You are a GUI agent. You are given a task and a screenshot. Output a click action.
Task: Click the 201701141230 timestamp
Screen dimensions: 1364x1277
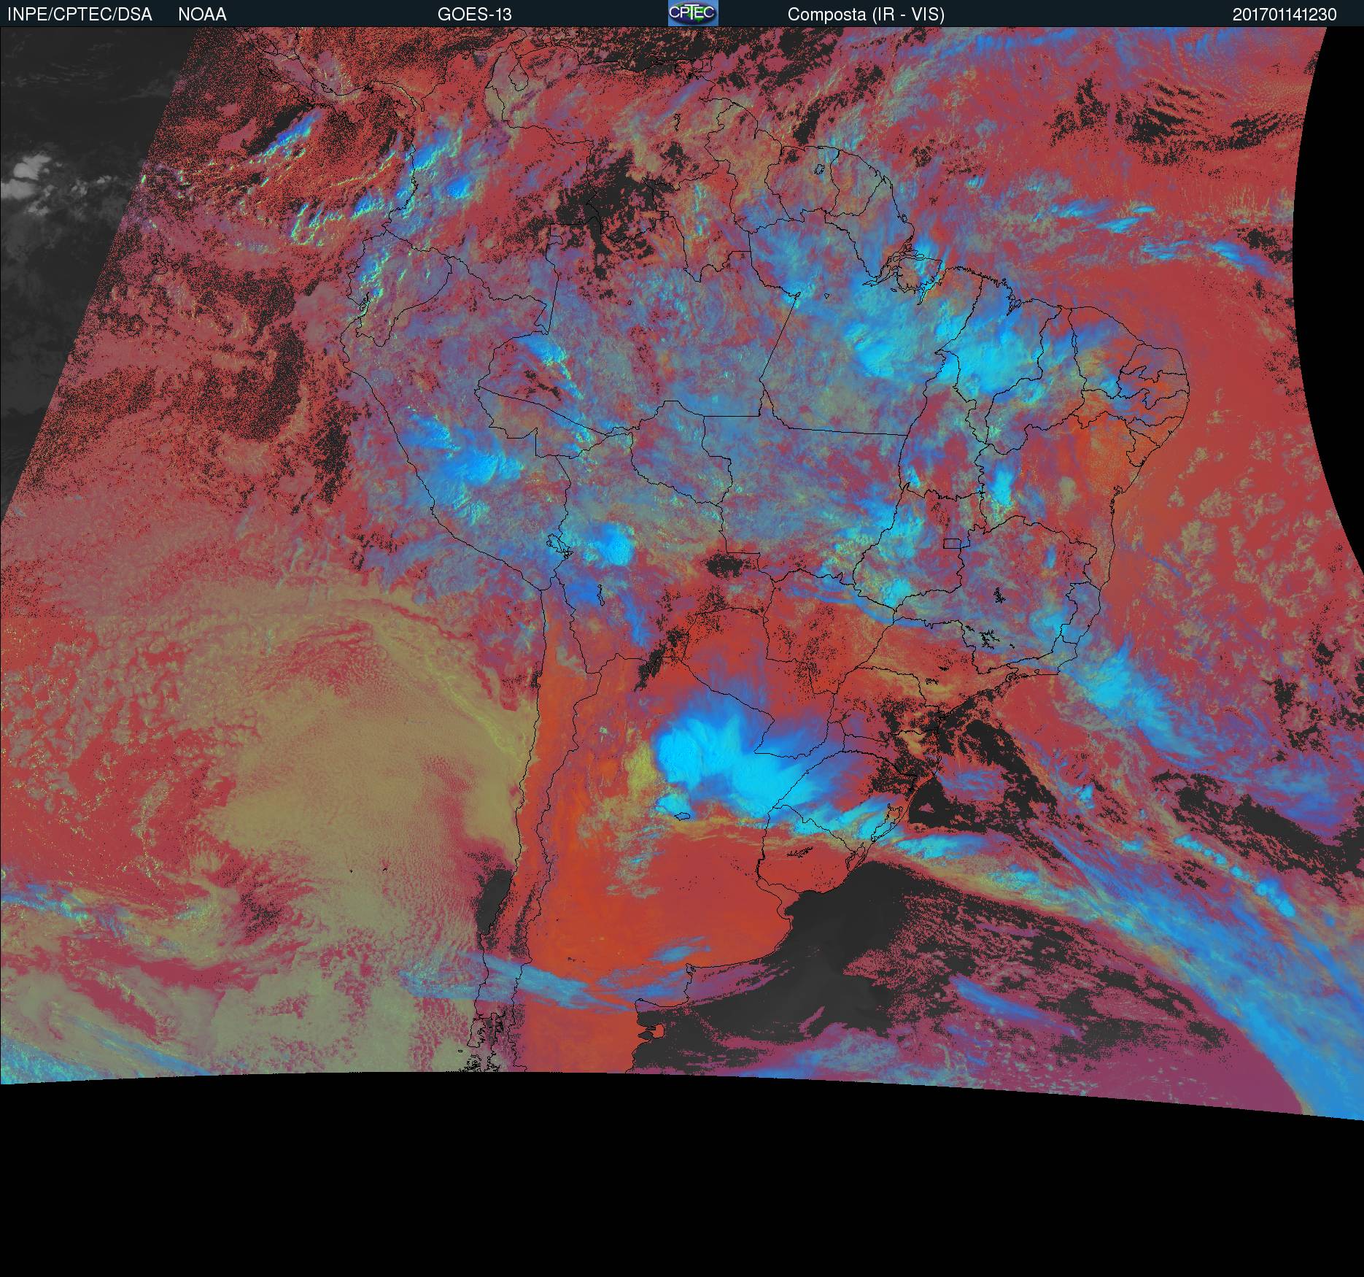[1284, 15]
